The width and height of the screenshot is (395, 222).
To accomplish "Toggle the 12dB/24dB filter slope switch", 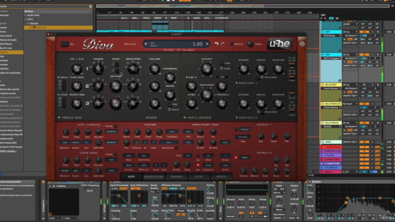I will tap(222, 66).
